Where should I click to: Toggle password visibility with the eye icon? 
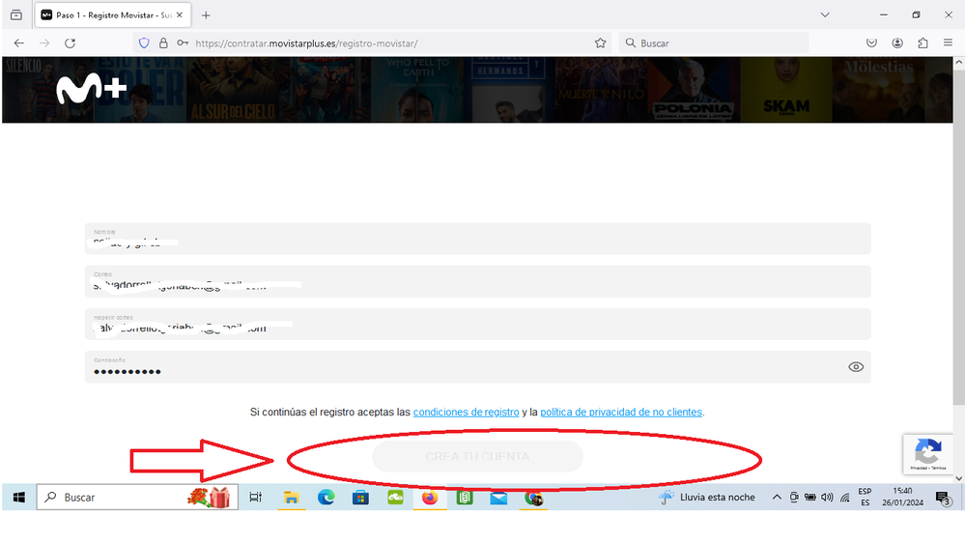click(855, 367)
